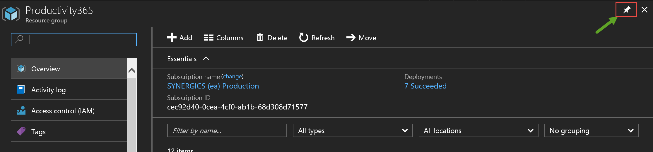Expand the All locations dropdown
The width and height of the screenshot is (653, 152).
pyautogui.click(x=478, y=130)
